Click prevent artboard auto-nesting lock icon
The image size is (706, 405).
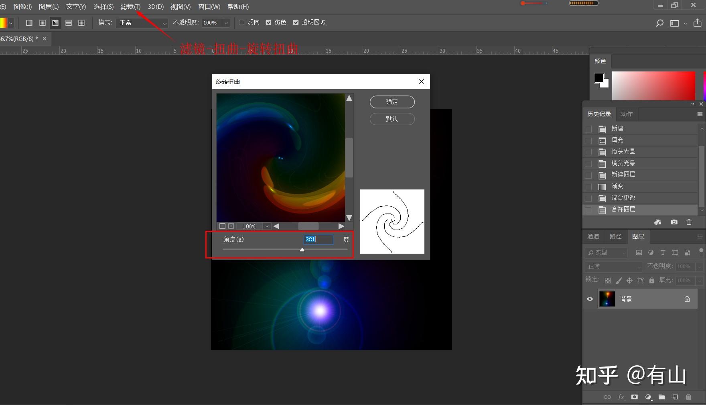640,281
